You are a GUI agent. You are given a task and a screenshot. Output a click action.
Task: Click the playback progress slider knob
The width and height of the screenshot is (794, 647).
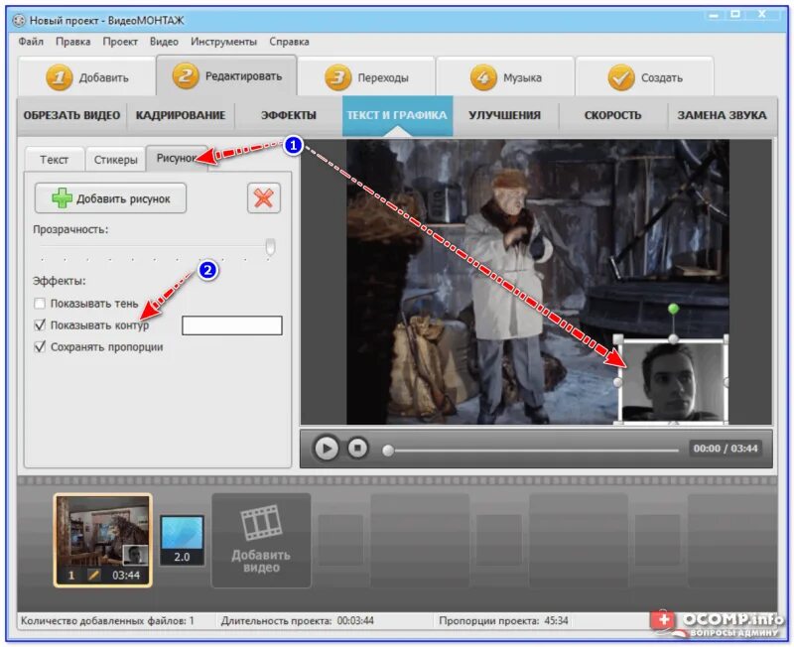click(388, 451)
